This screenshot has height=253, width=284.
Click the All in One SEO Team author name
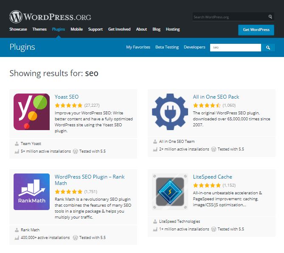click(177, 142)
